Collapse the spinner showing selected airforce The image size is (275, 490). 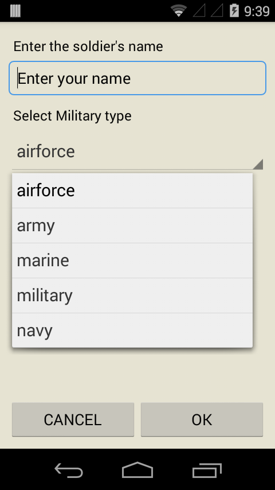tap(137, 151)
